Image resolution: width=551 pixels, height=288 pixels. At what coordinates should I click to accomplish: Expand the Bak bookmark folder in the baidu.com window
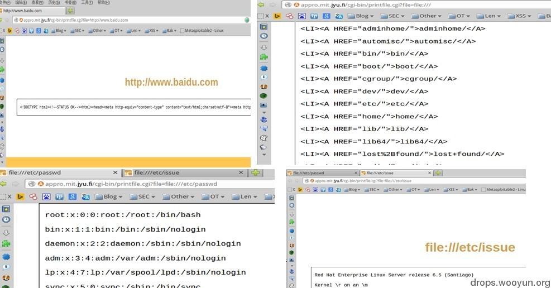click(x=169, y=31)
